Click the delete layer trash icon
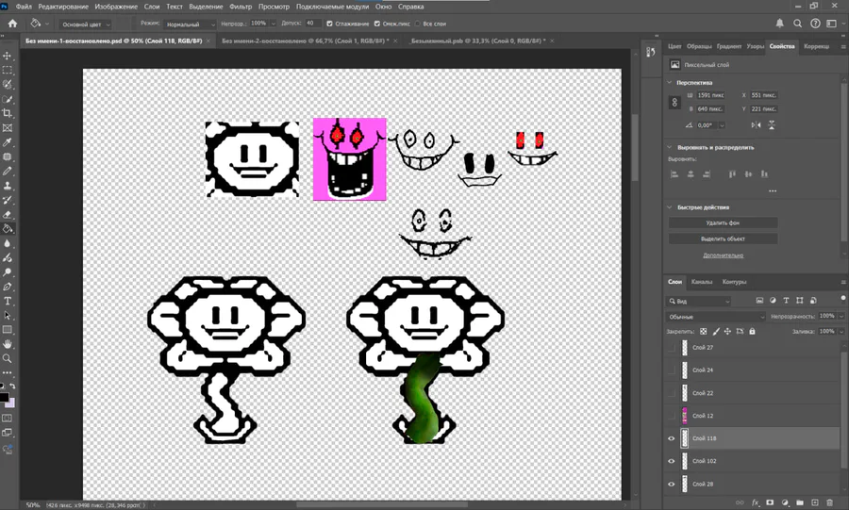This screenshot has height=510, width=849. coord(829,503)
